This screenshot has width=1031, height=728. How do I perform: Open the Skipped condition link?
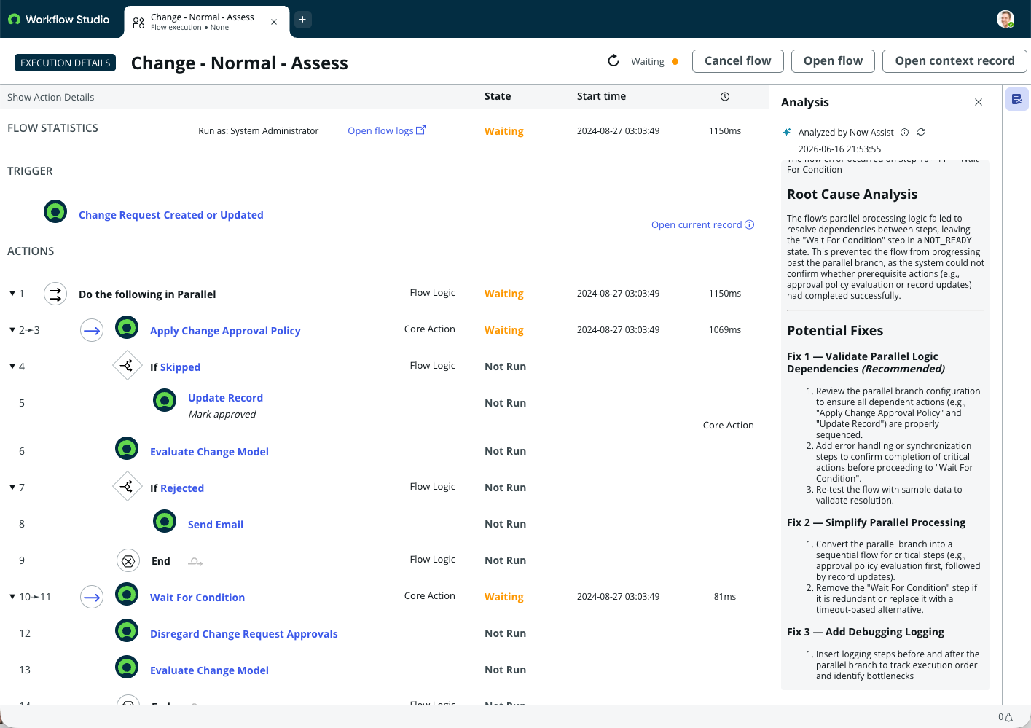[180, 367]
